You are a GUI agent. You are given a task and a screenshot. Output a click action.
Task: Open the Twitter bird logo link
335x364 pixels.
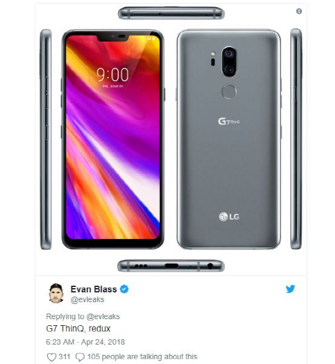[290, 289]
